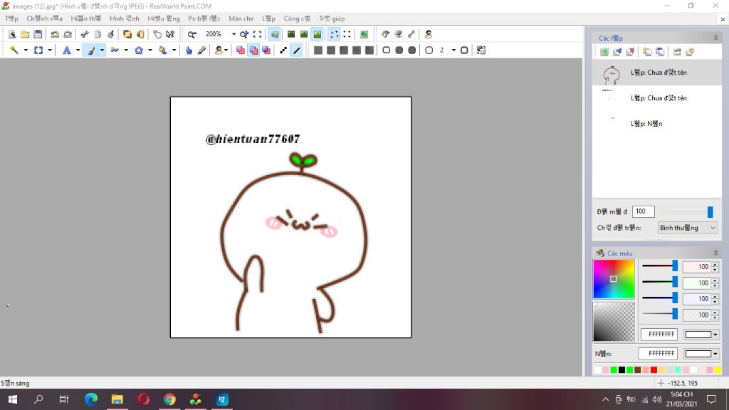This screenshot has height=410, width=729.
Task: Click the user profile icon in top toolbar
Action: [429, 34]
